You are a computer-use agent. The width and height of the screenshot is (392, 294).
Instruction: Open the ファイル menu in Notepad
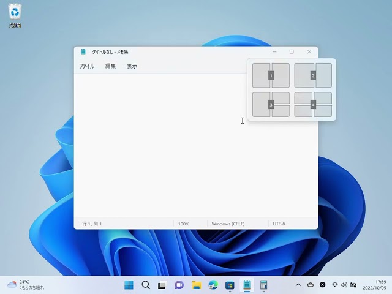tap(86, 66)
